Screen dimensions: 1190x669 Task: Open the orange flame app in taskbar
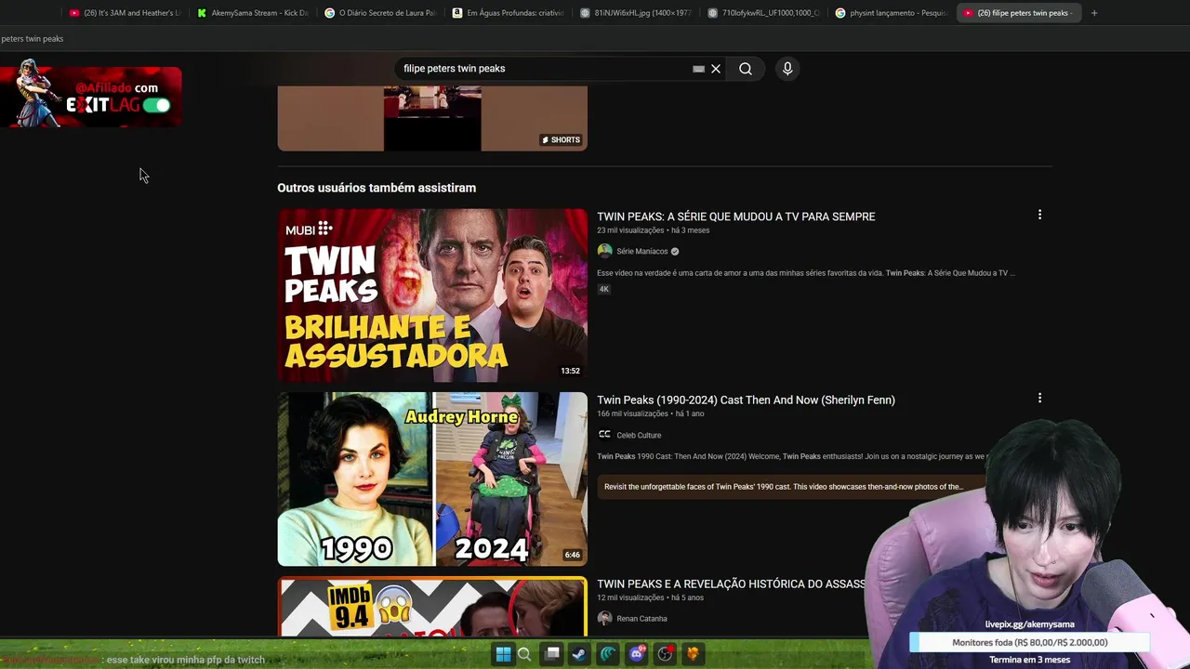tap(693, 654)
